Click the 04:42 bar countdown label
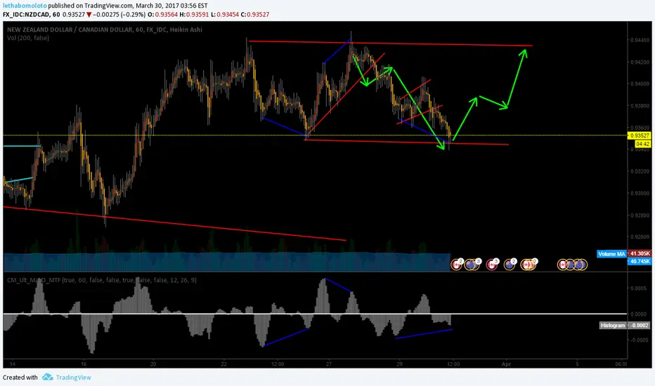Viewport: 655px width, 386px height. point(643,144)
